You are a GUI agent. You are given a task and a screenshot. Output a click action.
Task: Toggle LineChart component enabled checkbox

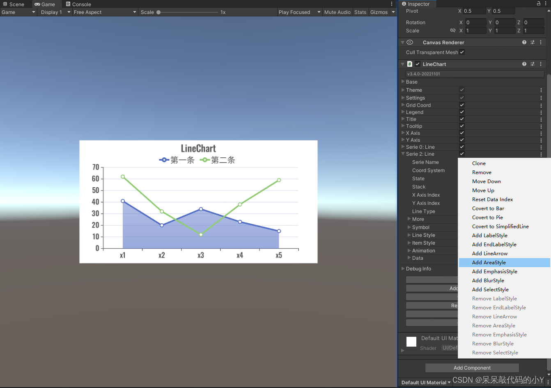[418, 64]
